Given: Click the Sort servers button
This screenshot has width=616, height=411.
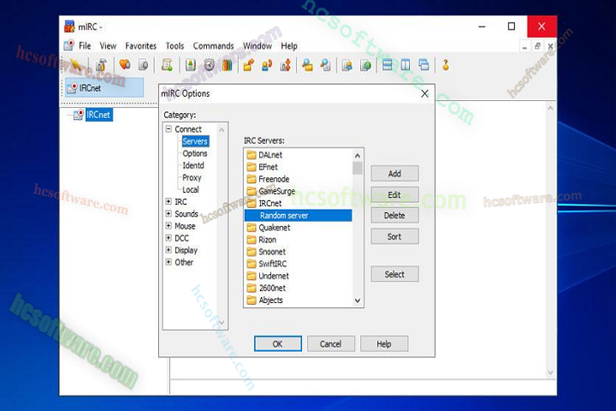Looking at the screenshot, I should (x=394, y=236).
